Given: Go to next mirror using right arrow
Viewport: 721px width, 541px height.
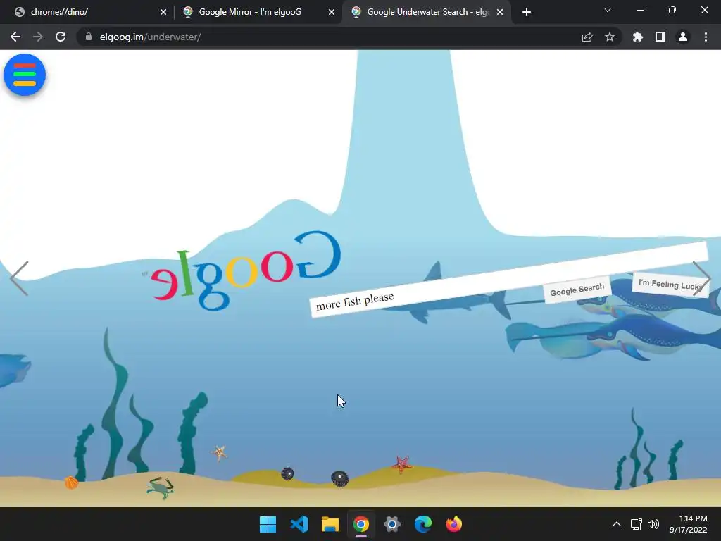Looking at the screenshot, I should coord(702,278).
